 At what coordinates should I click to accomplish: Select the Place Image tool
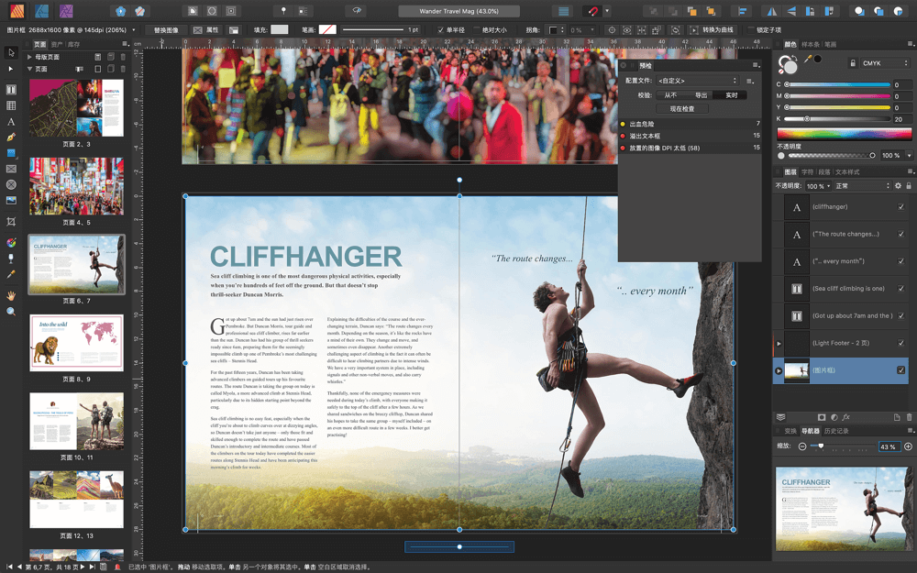(x=10, y=200)
